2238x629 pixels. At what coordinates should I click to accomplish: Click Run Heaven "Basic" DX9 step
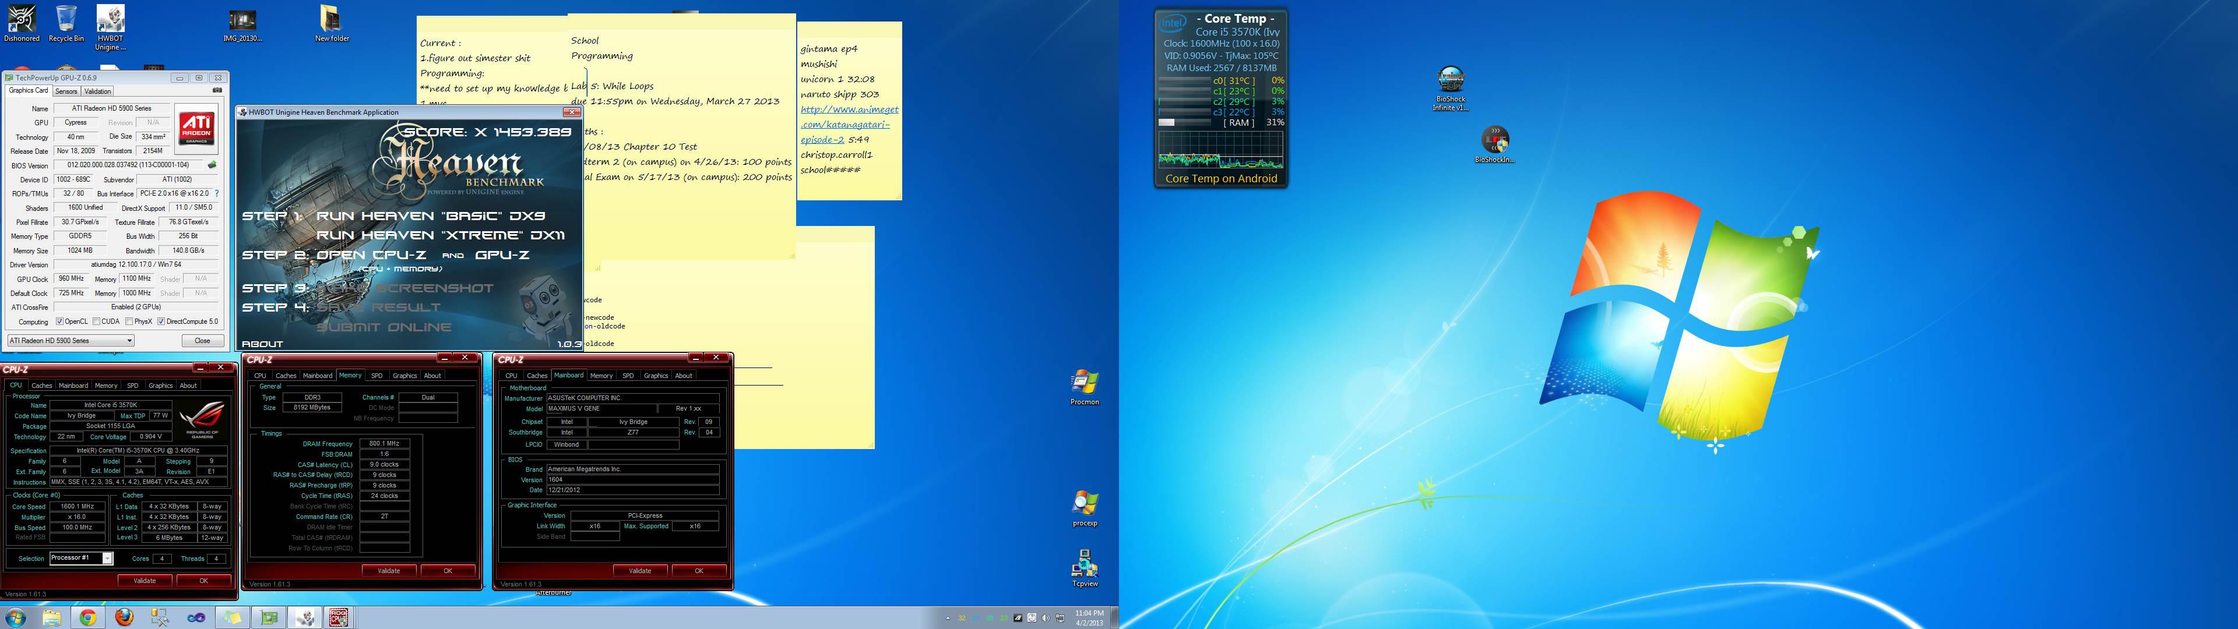[x=431, y=216]
